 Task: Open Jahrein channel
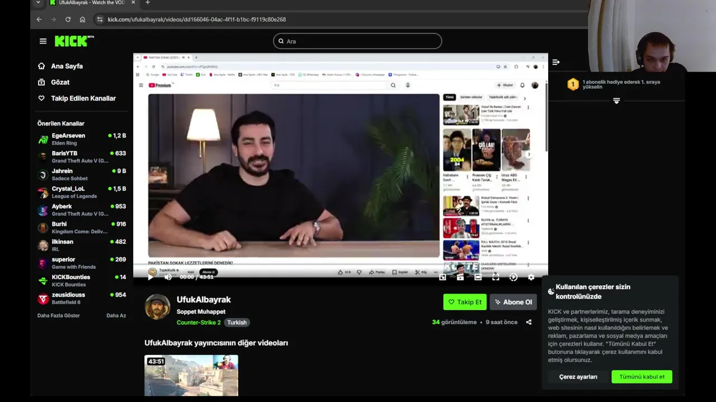tap(82, 175)
